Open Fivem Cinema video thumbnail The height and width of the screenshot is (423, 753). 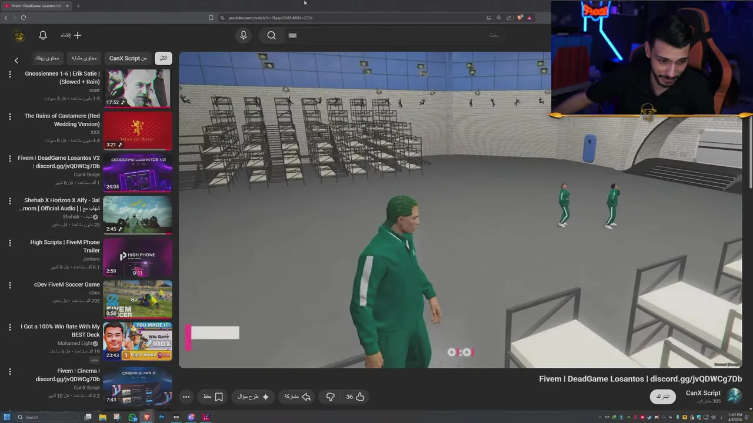tap(138, 385)
